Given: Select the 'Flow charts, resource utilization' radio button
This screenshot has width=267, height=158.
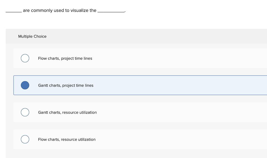Looking at the screenshot, I should pos(25,139).
